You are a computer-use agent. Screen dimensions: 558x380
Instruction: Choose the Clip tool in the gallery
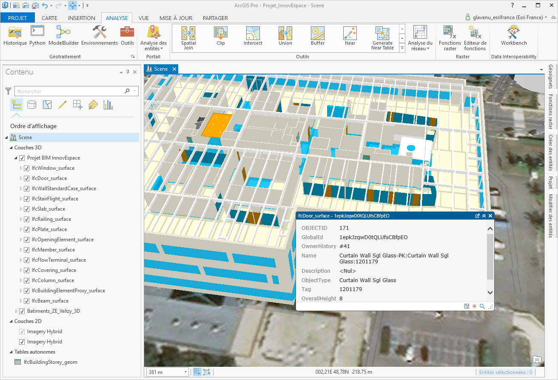[221, 36]
